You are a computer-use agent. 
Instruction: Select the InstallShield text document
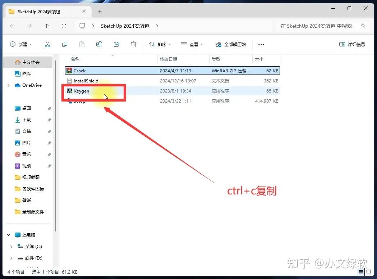tap(173, 81)
